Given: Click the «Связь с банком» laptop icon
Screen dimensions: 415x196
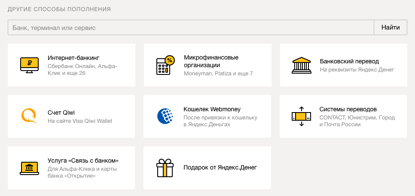Looking at the screenshot, I should coord(29,167).
